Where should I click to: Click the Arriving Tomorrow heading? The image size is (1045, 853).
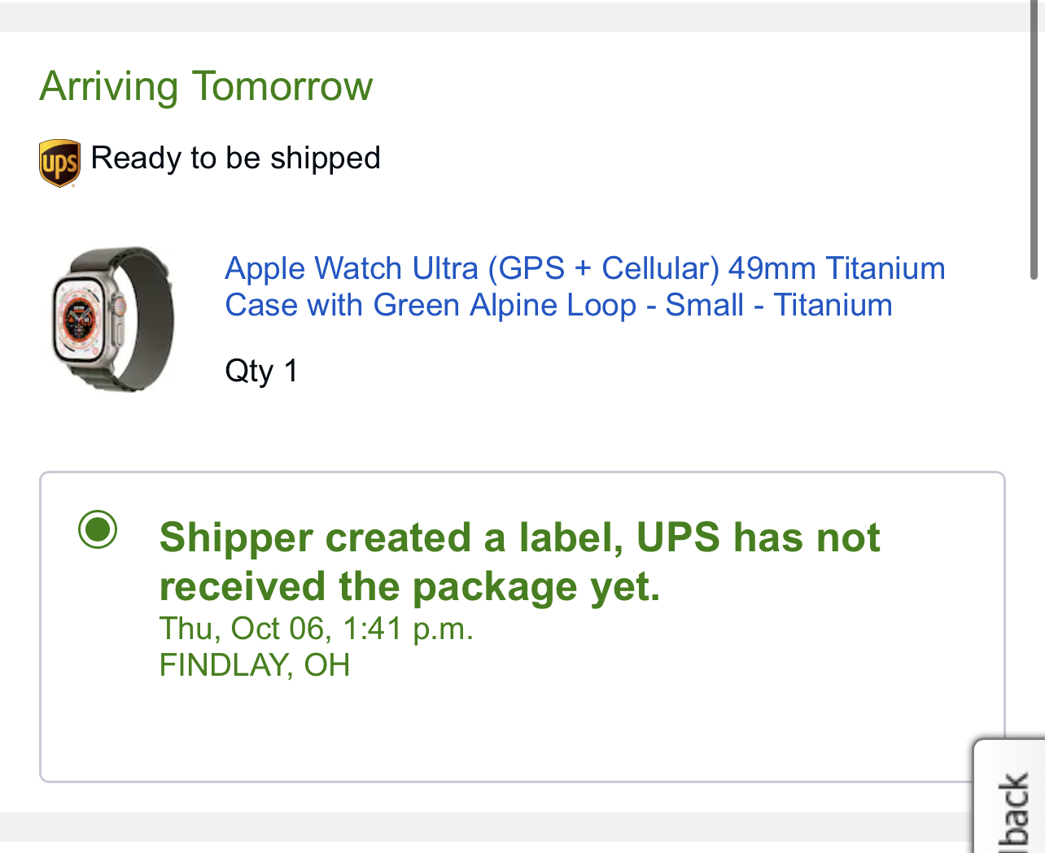pyautogui.click(x=206, y=86)
